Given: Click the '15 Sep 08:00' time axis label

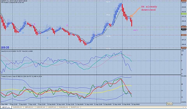Looking at the screenshot, I should pyautogui.click(x=136, y=105).
